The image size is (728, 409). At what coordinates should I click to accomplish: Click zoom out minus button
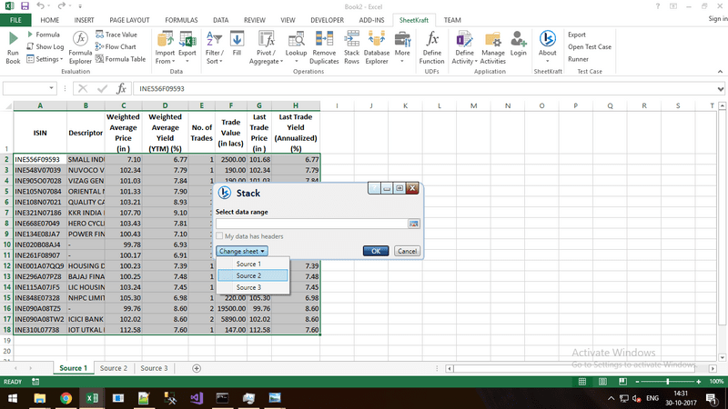click(637, 382)
